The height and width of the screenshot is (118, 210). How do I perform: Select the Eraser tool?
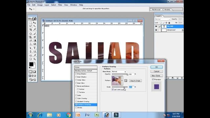(x=31, y=40)
